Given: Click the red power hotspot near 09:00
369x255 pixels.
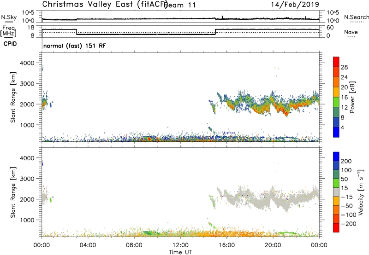Looking at the screenshot, I should point(149,139).
